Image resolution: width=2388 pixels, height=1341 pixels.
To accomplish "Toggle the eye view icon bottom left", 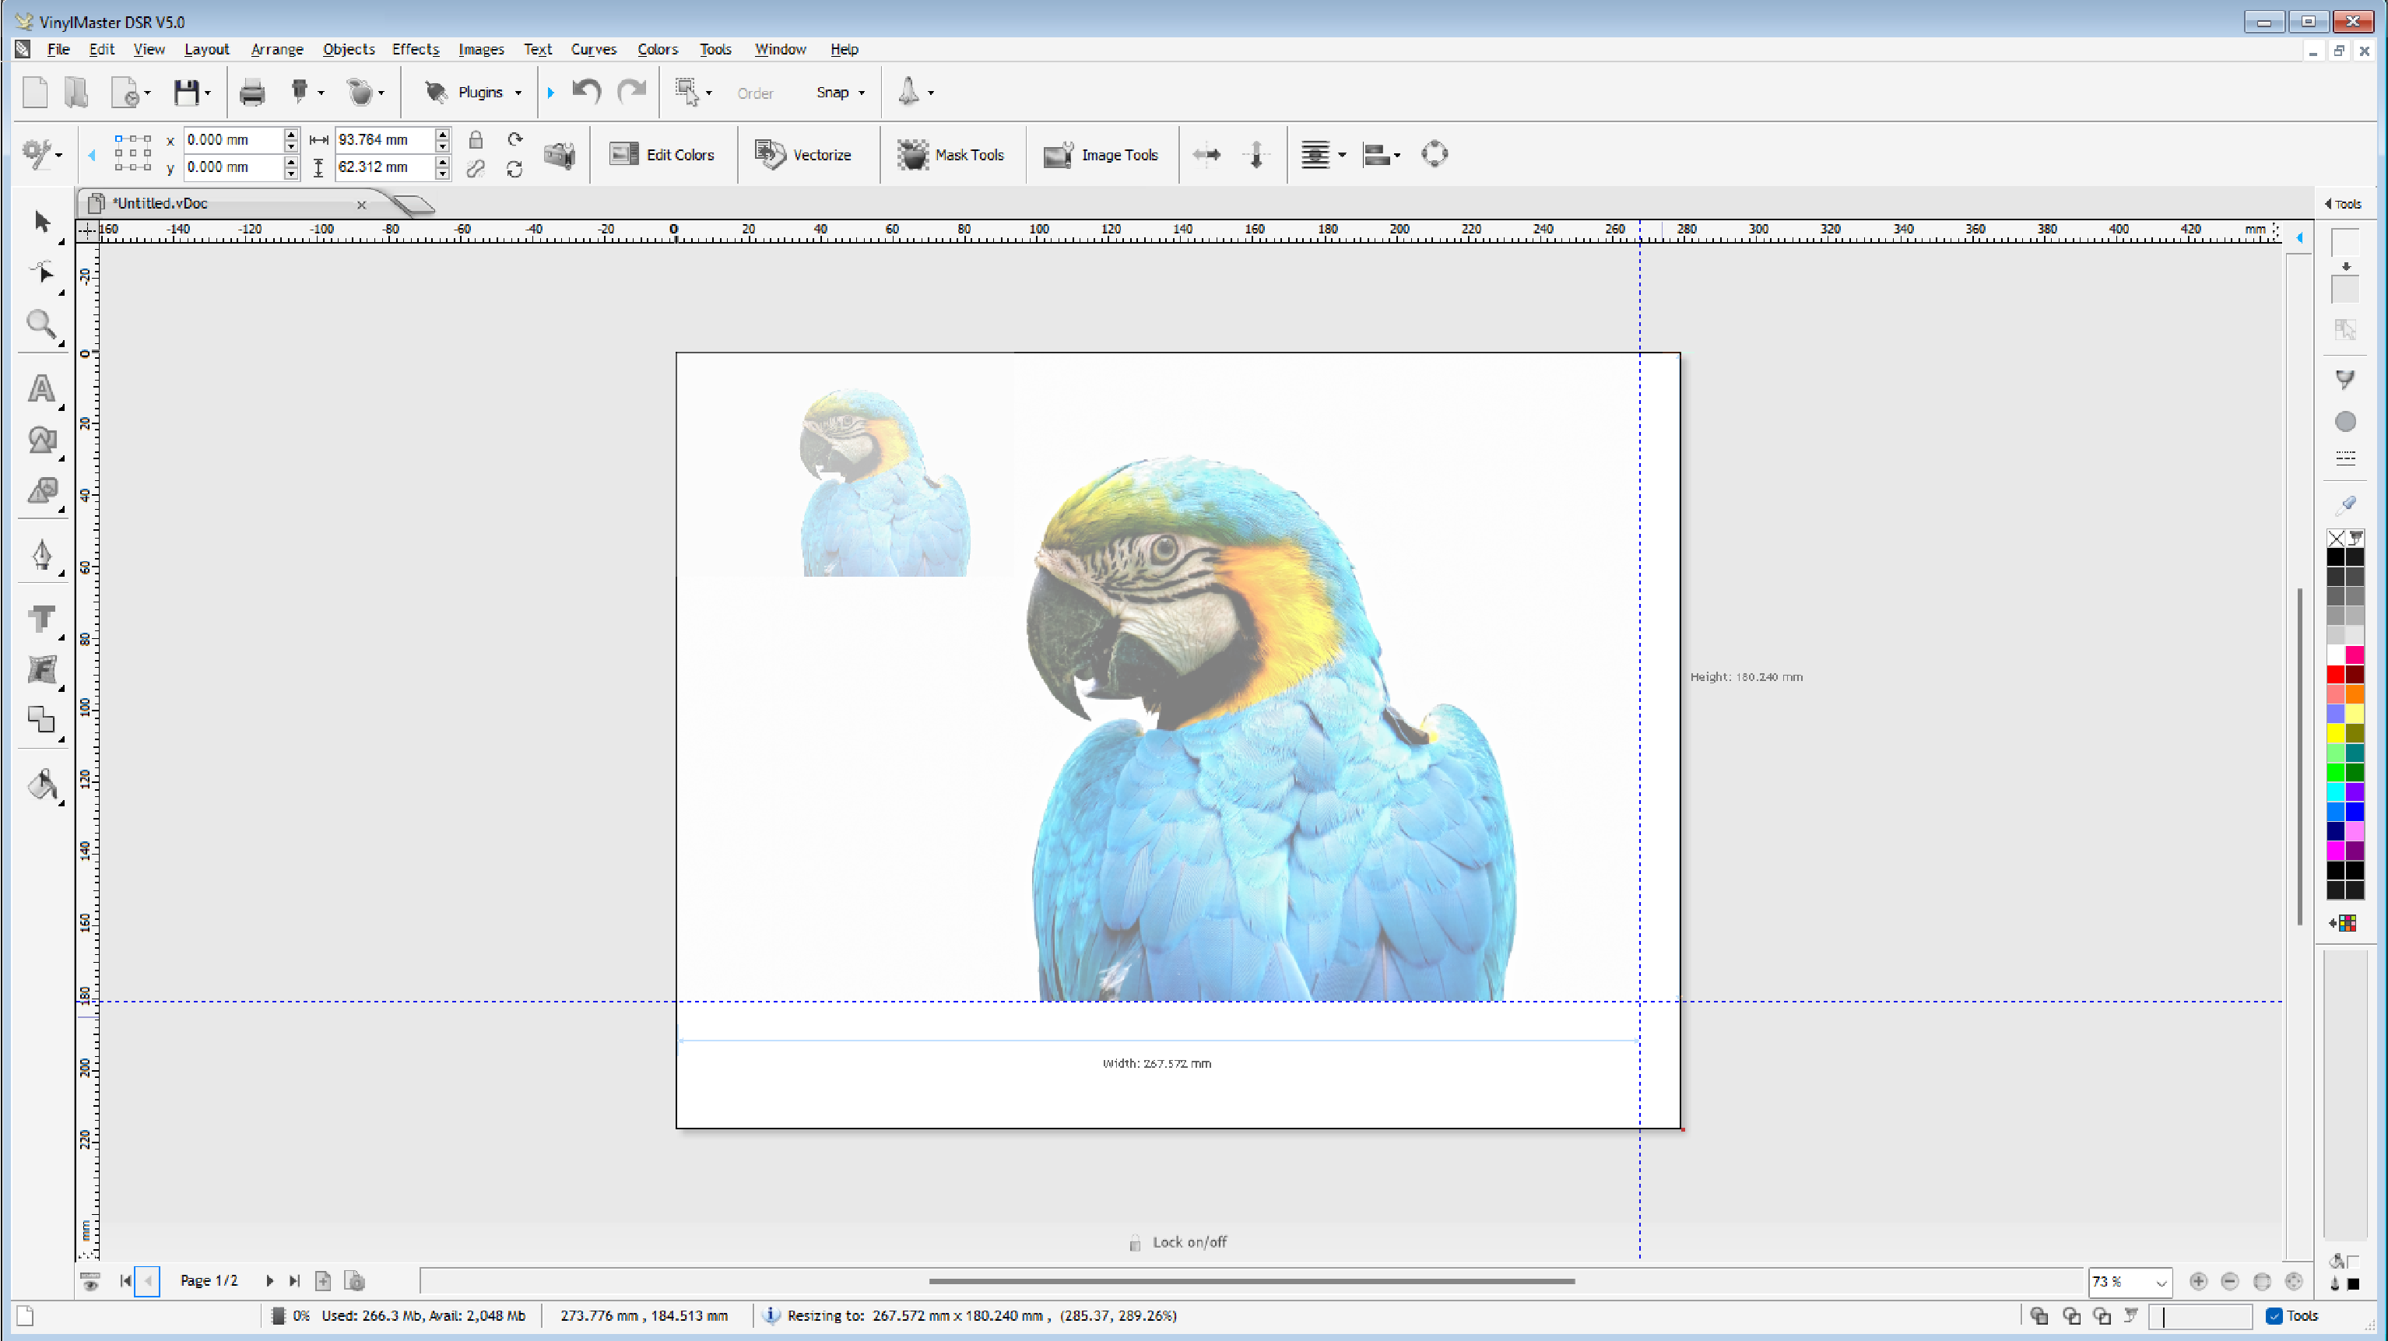I will pos(90,1283).
